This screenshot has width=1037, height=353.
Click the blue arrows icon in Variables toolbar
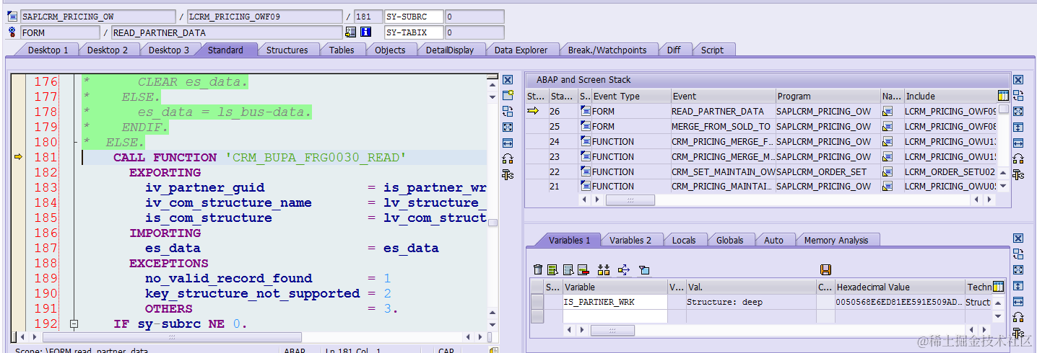pos(624,269)
